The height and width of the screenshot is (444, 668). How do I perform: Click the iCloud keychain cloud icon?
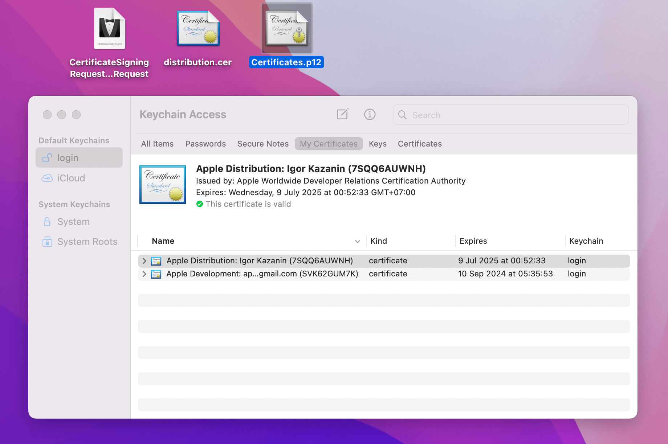pos(47,178)
